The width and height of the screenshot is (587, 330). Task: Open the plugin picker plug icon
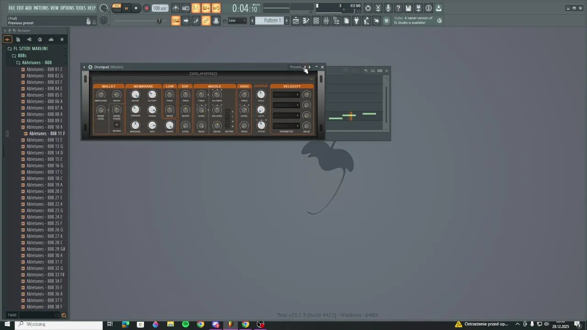356,21
